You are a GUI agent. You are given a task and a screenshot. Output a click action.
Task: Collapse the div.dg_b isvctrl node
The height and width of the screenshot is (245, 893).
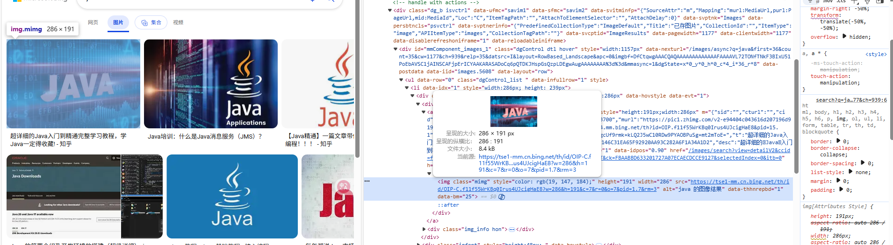click(390, 10)
